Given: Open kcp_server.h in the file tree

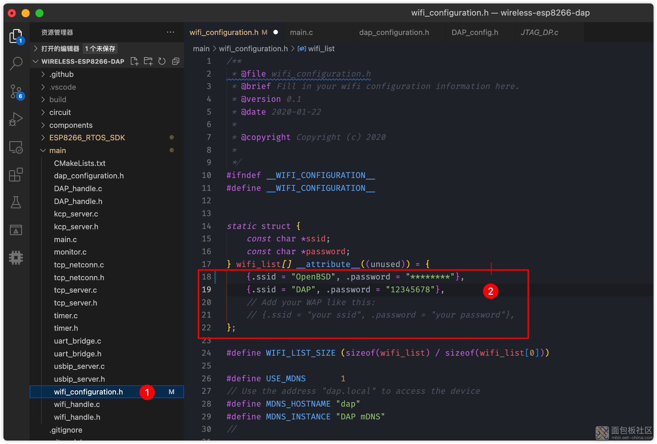Looking at the screenshot, I should pos(76,227).
